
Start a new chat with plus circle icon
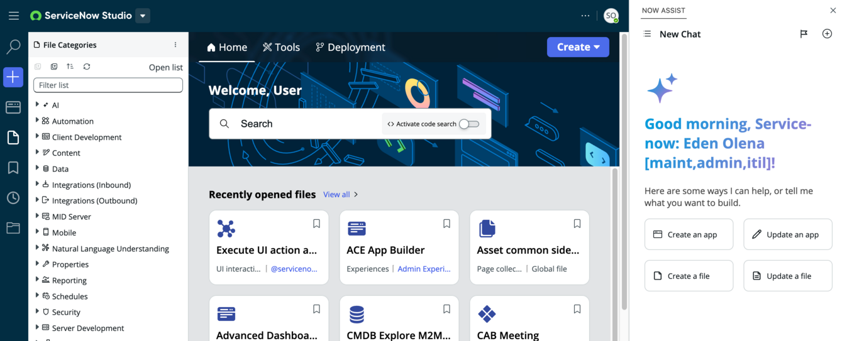tap(827, 34)
